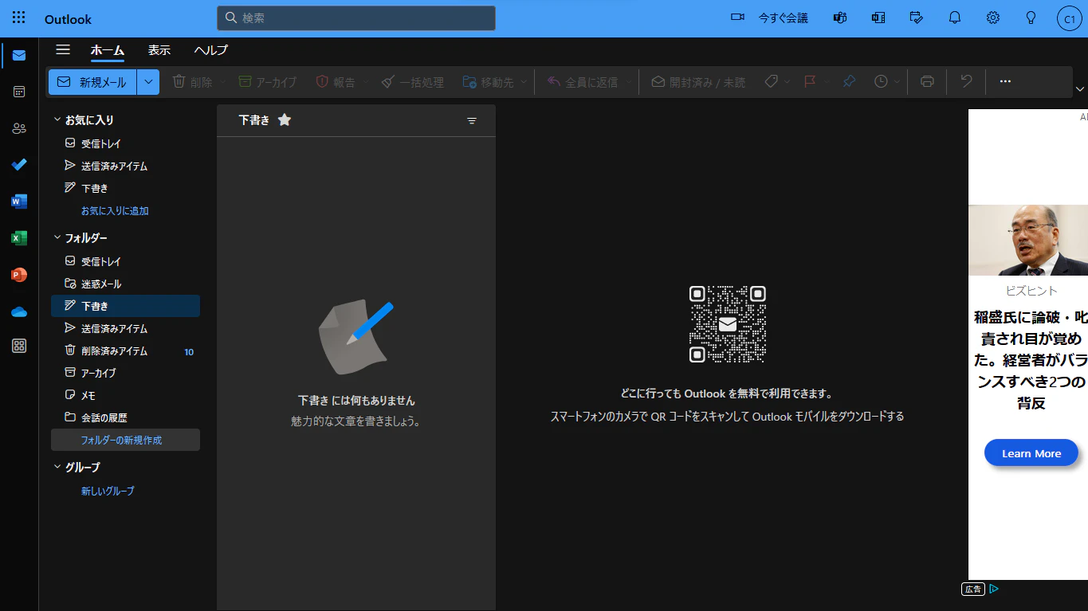Open the dropdown arrow beside 全員に返信
Viewport: 1088px width, 611px height.
point(628,82)
